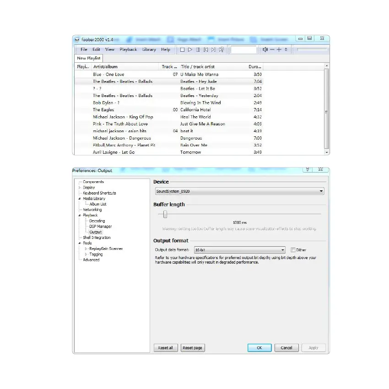The image size is (389, 389).
Task: Select Keyboard Shortcuts in the preferences tree
Action: click(99, 193)
